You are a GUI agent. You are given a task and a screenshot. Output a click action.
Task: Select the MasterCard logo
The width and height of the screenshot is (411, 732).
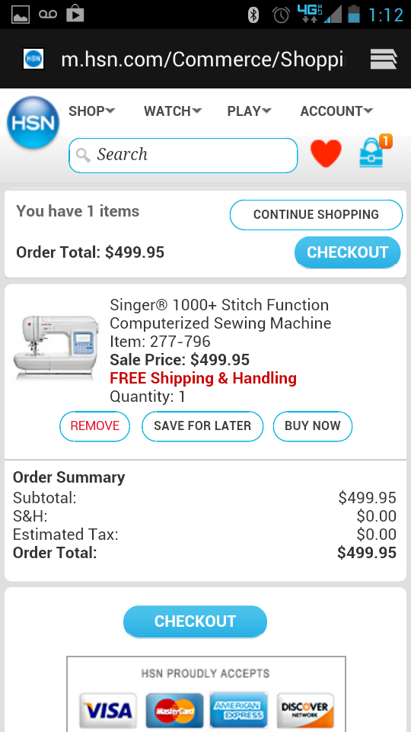click(174, 711)
